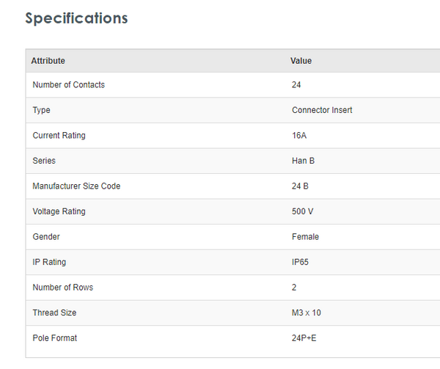Image resolution: width=440 pixels, height=369 pixels.
Task: Select the Number of Rows label
Action: pyautogui.click(x=62, y=288)
